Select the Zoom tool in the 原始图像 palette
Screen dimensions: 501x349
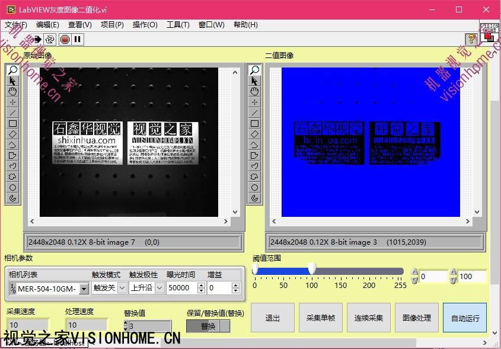pos(12,70)
